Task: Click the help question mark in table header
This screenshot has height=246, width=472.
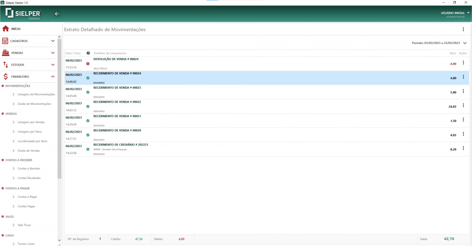Action: pos(88,53)
